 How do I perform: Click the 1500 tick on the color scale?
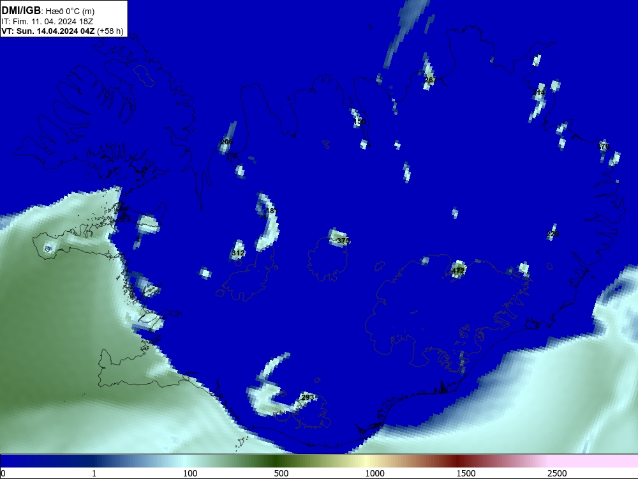tap(466, 473)
